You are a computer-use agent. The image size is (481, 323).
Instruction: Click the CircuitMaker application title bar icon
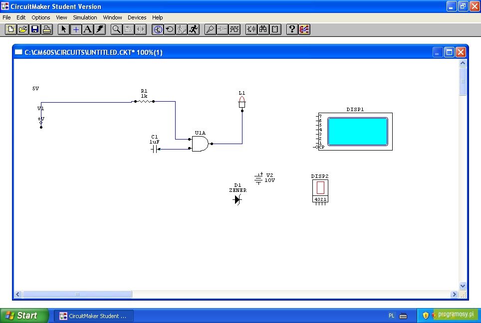pyautogui.click(x=5, y=6)
